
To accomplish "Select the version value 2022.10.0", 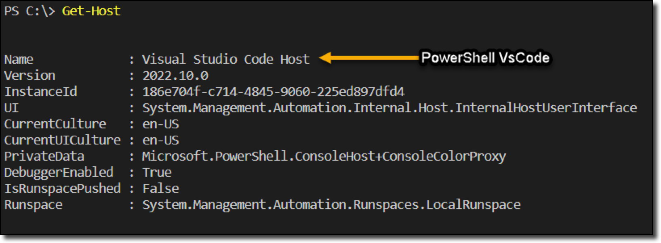I will click(x=175, y=75).
